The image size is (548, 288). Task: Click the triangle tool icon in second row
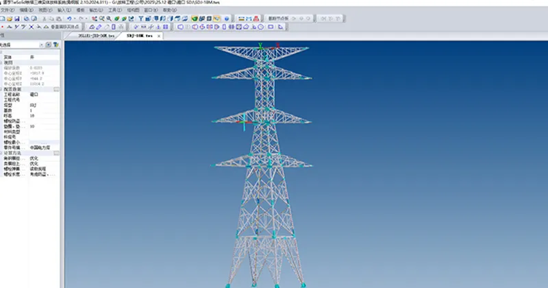click(x=46, y=27)
